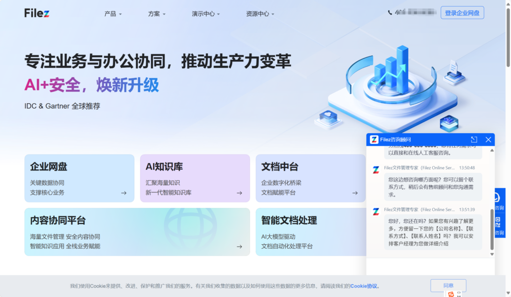Viewport: 511px width, 297px height.
Task: Open the Cookie协议 link
Action: coord(365,286)
